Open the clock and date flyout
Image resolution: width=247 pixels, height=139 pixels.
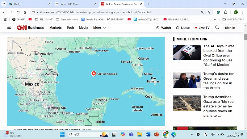(233, 134)
